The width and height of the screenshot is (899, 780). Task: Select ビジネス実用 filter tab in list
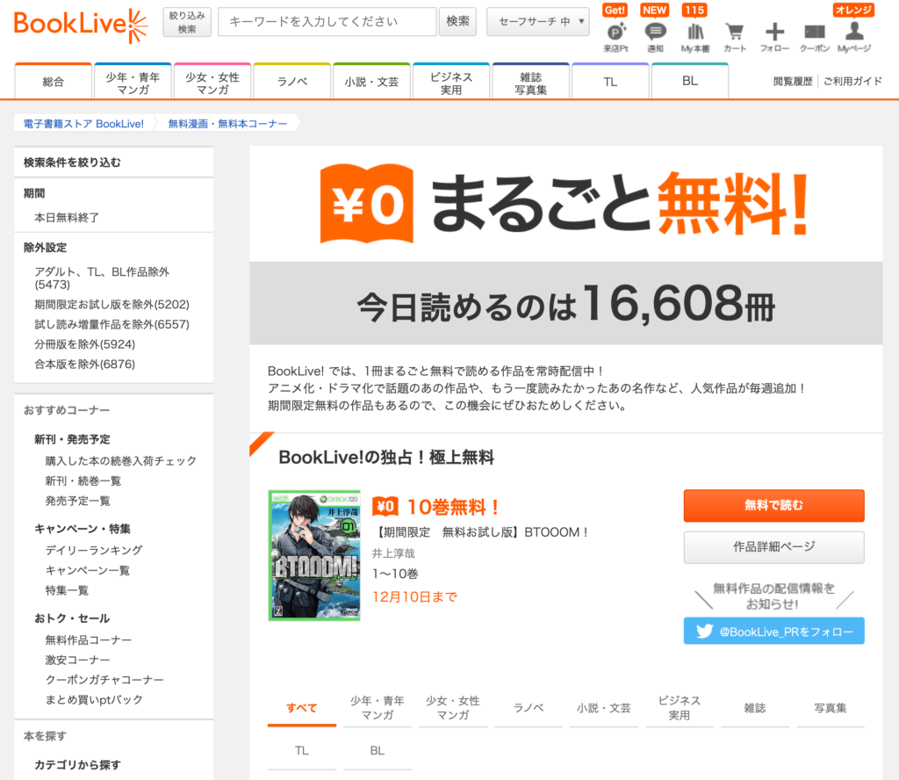coord(680,708)
